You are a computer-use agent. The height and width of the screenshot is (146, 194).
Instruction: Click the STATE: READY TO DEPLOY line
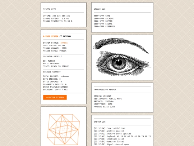point(56,66)
